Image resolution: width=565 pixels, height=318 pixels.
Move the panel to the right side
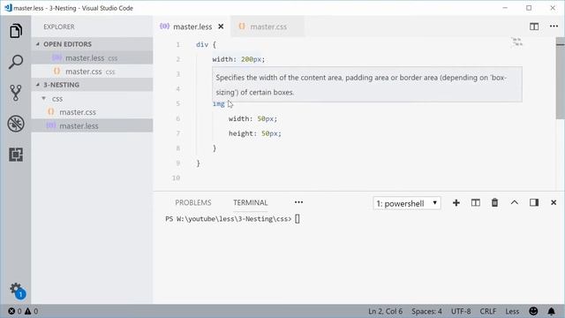click(534, 202)
